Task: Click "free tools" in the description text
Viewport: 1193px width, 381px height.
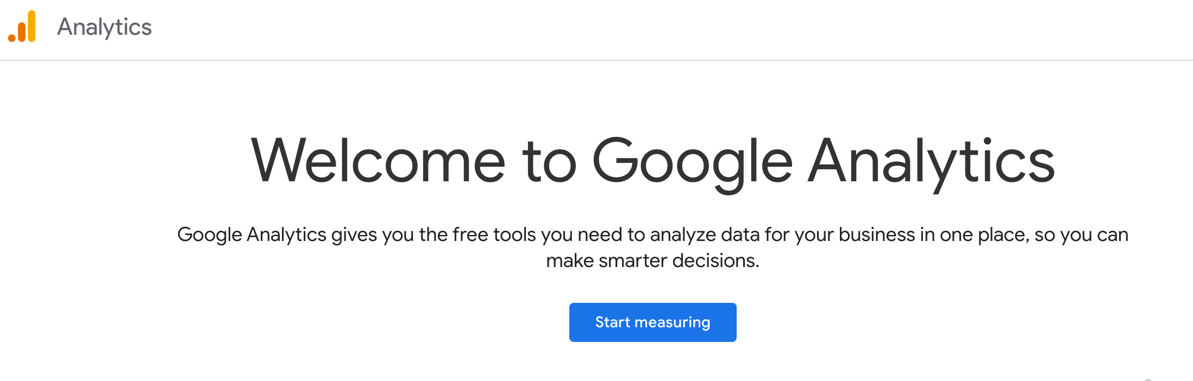Action: (494, 235)
